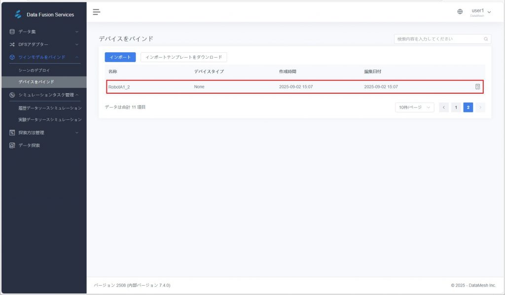Expand the DFSアダプター sidebar menu
505x295 pixels.
point(43,44)
